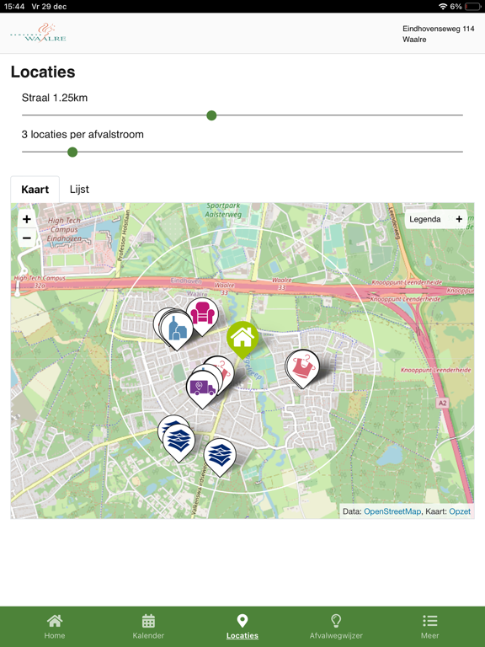Tap the green home marker on the map
This screenshot has height=647, width=485.
click(x=242, y=339)
